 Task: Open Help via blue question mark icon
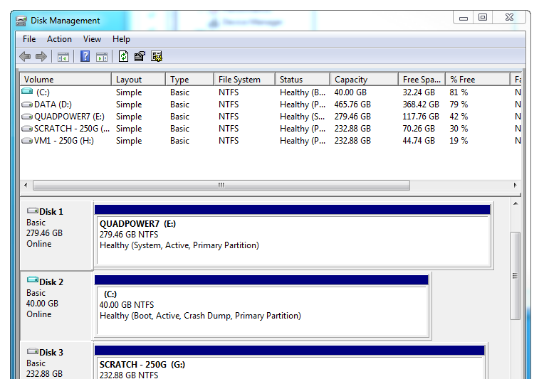85,56
